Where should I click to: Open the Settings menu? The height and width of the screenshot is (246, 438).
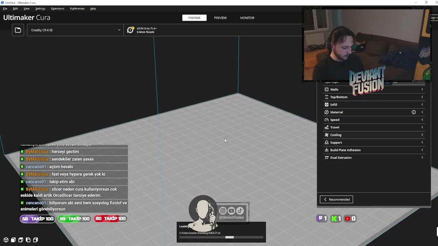click(x=40, y=9)
